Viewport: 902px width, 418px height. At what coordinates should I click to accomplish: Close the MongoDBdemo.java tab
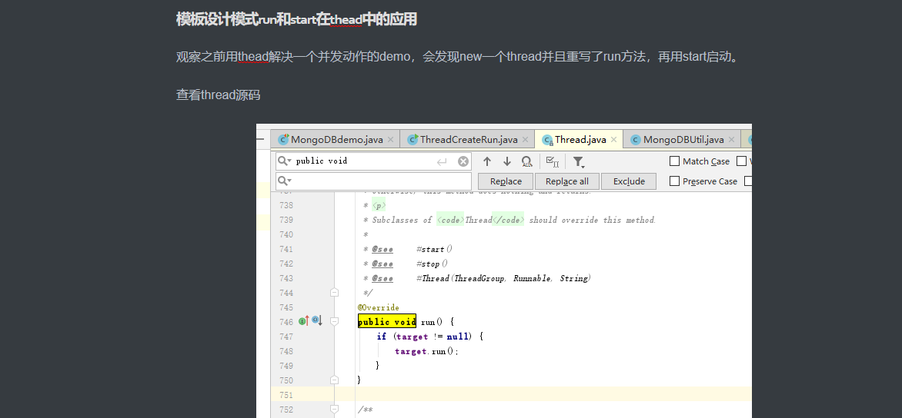(x=391, y=140)
